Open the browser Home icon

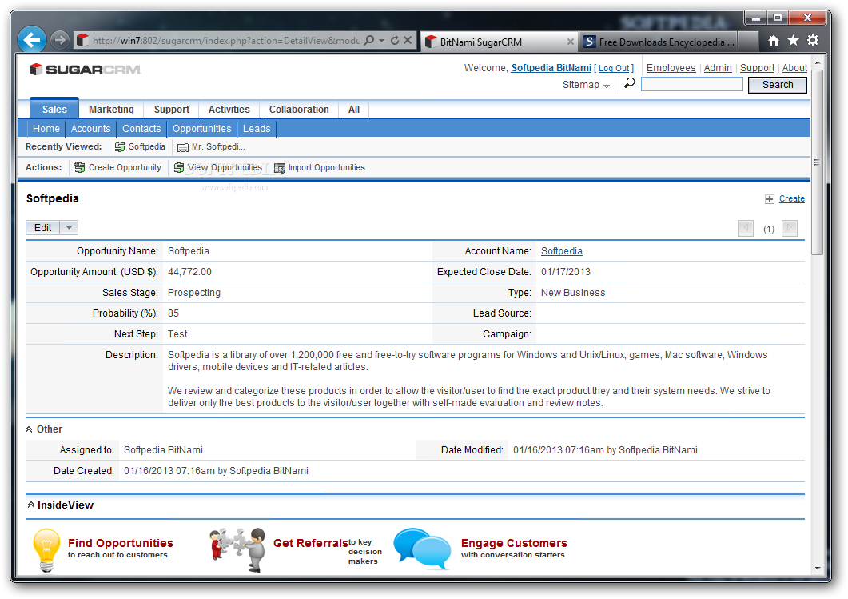(x=774, y=40)
